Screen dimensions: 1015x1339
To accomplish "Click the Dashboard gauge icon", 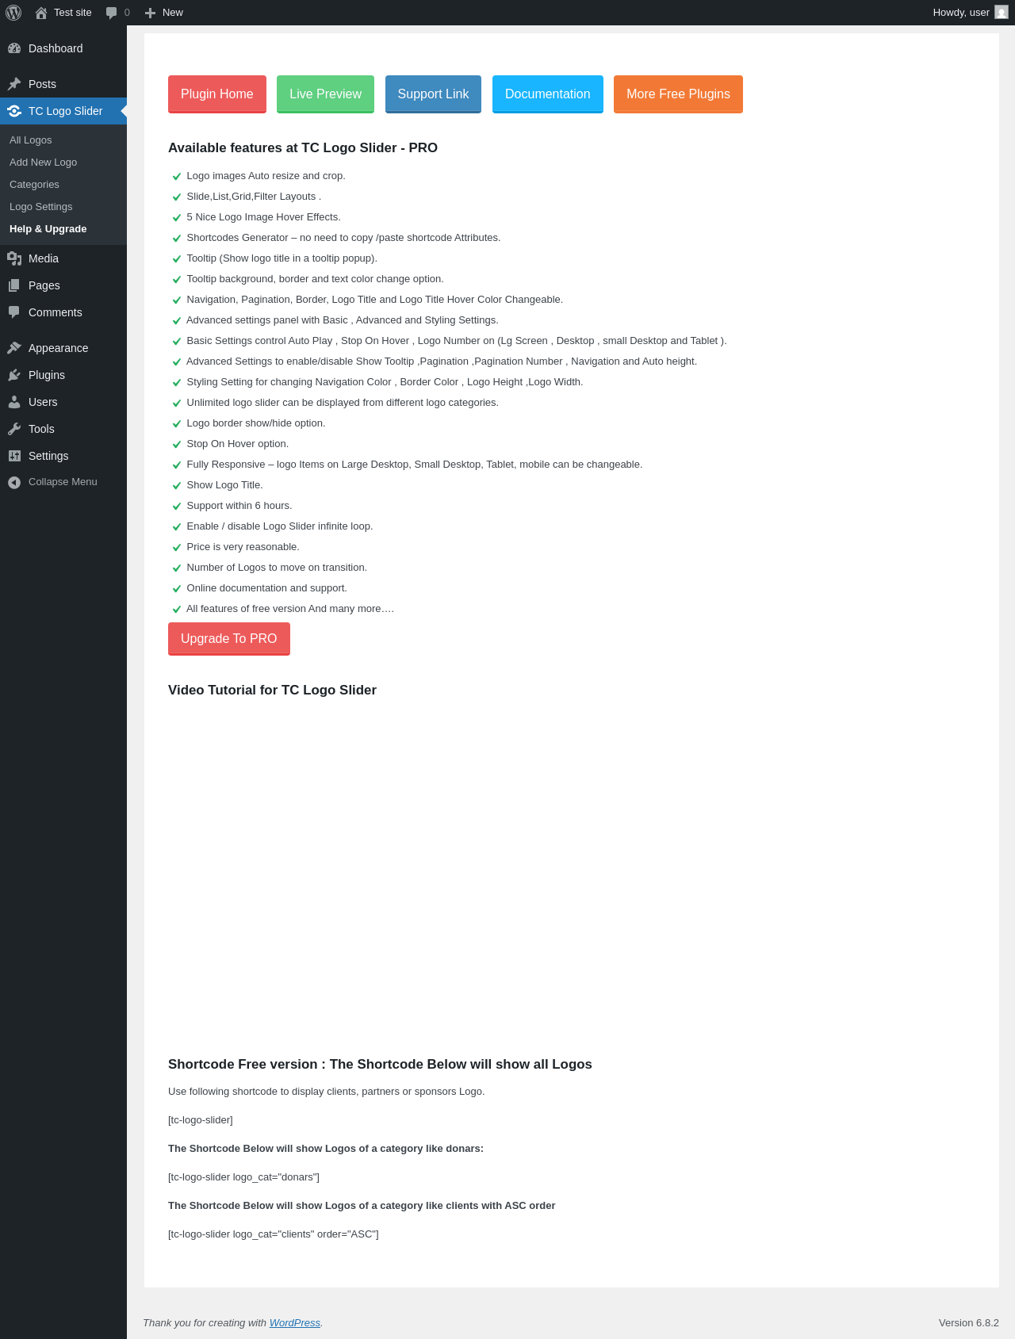I will 14,48.
